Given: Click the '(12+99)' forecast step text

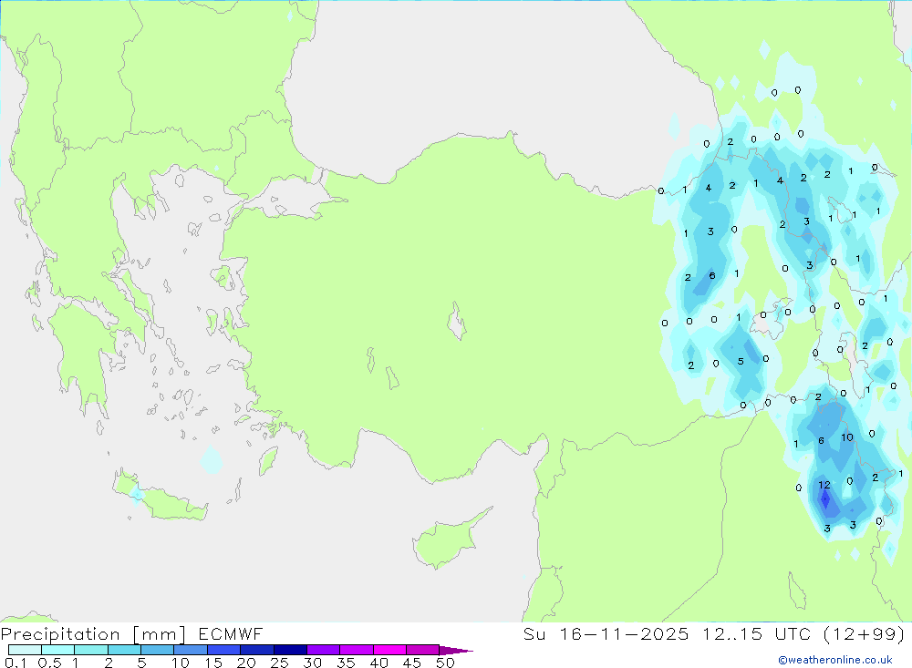Looking at the screenshot, I should click(x=865, y=633).
